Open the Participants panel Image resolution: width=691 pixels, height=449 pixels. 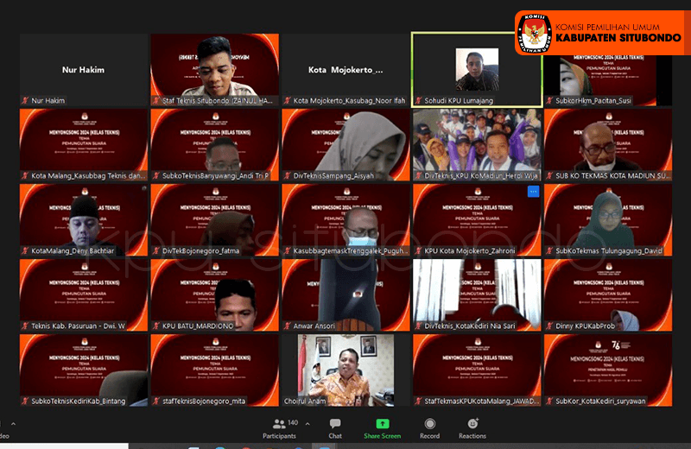pos(280,428)
